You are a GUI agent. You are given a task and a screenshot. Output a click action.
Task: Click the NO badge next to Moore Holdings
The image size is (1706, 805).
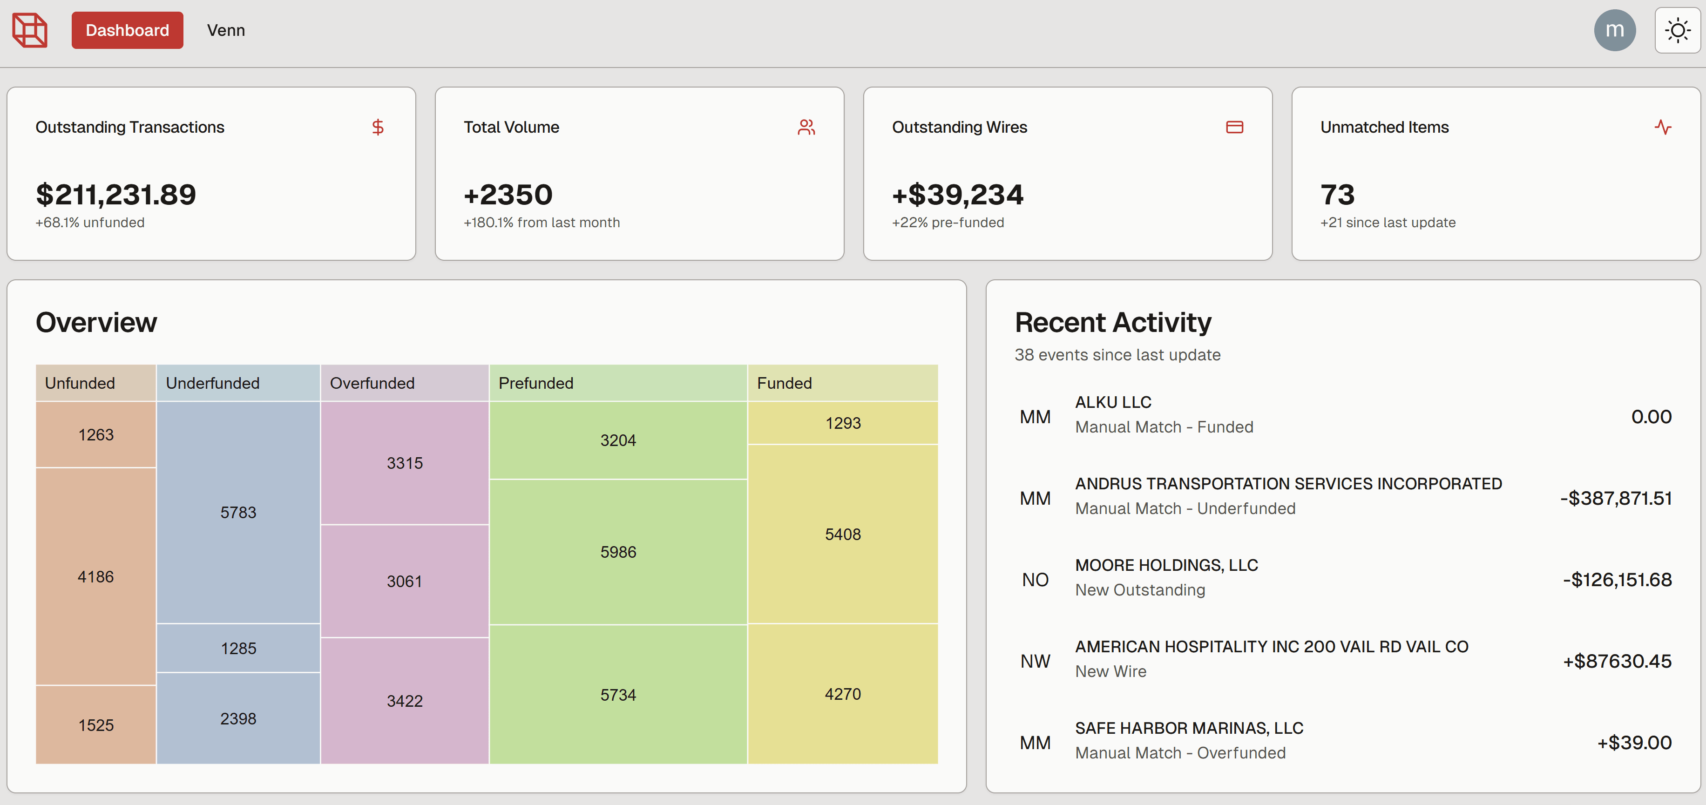click(1035, 579)
